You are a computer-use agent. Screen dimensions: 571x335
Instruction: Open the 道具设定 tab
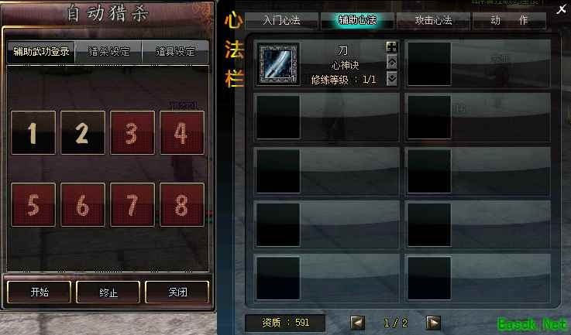tap(176, 52)
